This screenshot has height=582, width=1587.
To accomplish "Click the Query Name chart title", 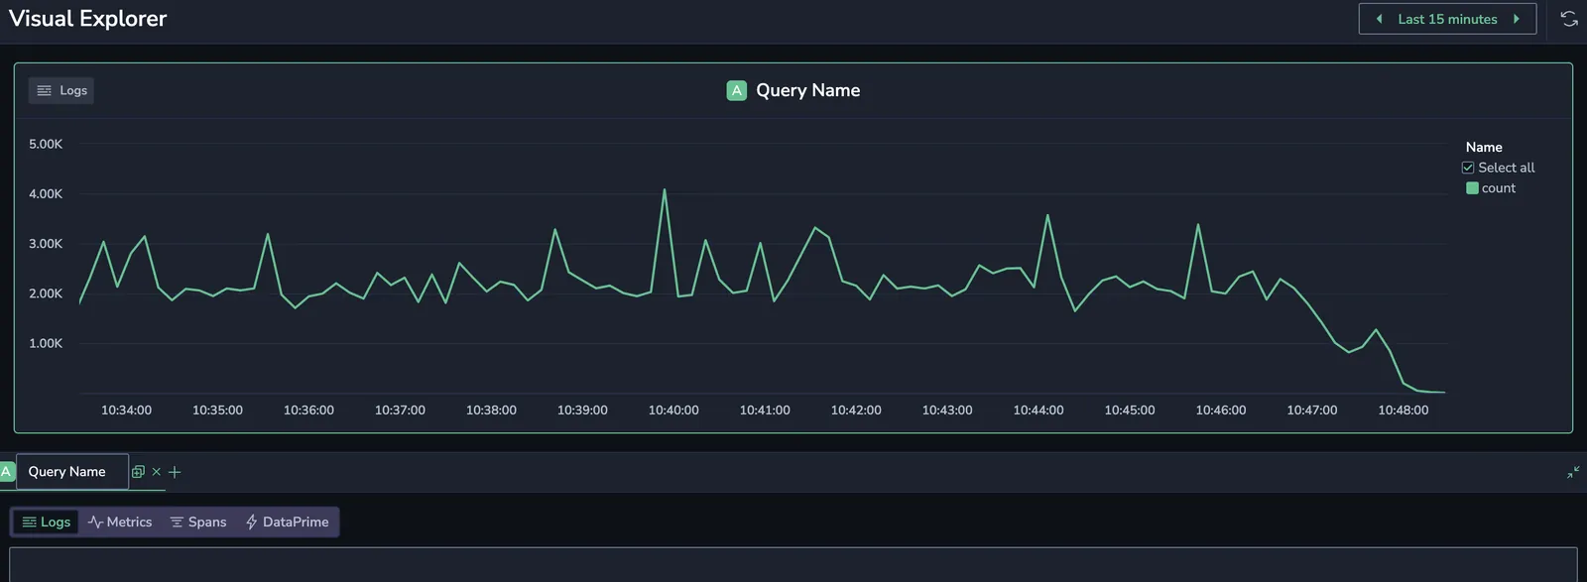I will pyautogui.click(x=808, y=90).
